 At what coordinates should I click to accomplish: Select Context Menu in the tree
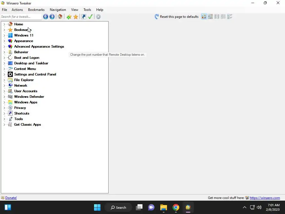click(x=25, y=69)
